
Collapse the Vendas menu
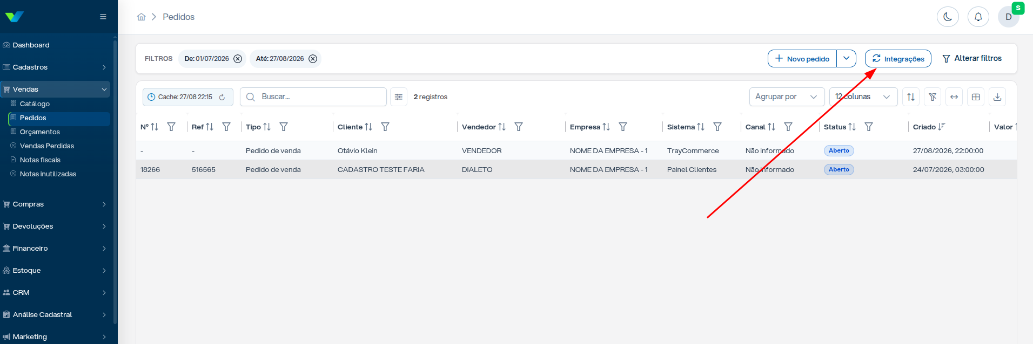56,90
